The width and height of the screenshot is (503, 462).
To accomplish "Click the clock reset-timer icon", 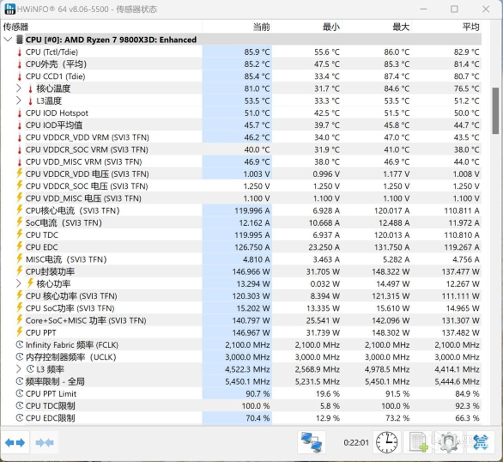I will (387, 442).
